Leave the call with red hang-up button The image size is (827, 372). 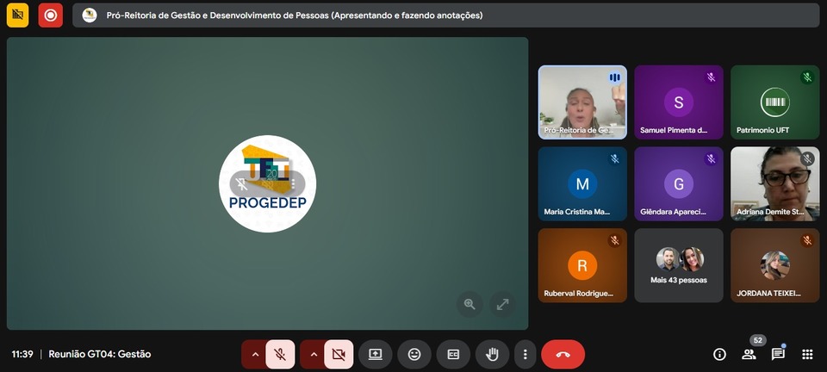[x=563, y=354]
